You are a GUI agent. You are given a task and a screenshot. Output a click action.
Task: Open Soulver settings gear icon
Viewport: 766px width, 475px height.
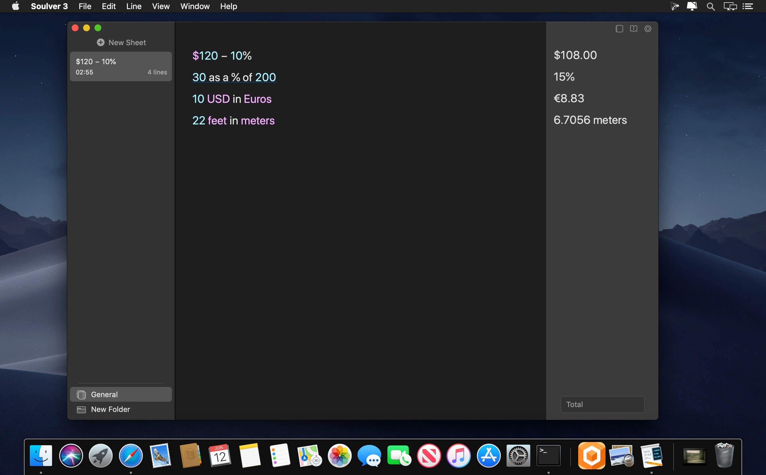[x=648, y=29]
